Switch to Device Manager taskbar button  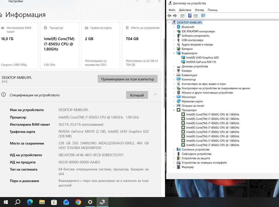102,202
